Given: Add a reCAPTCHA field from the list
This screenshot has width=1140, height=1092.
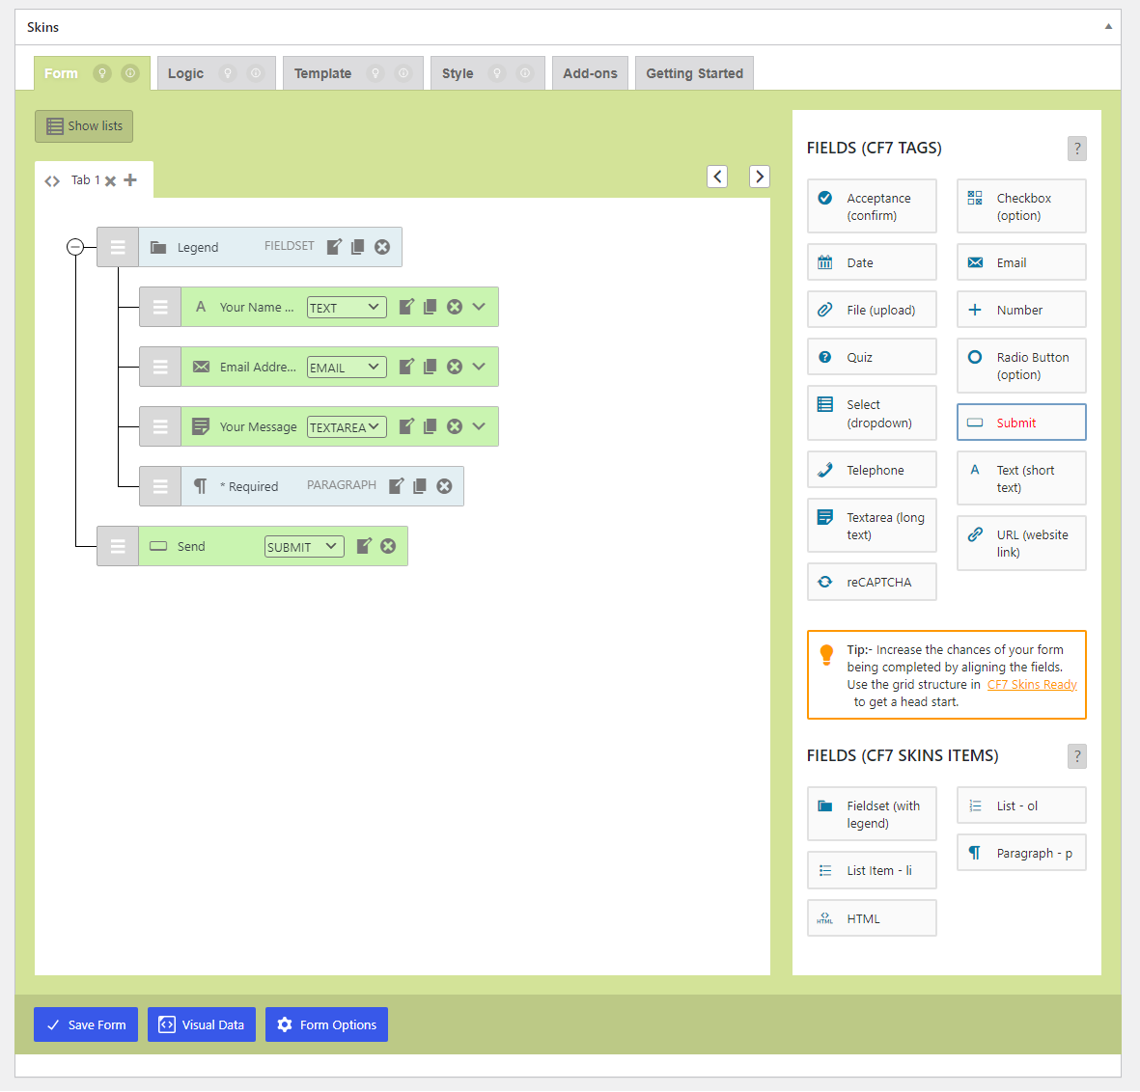Looking at the screenshot, I should point(872,582).
